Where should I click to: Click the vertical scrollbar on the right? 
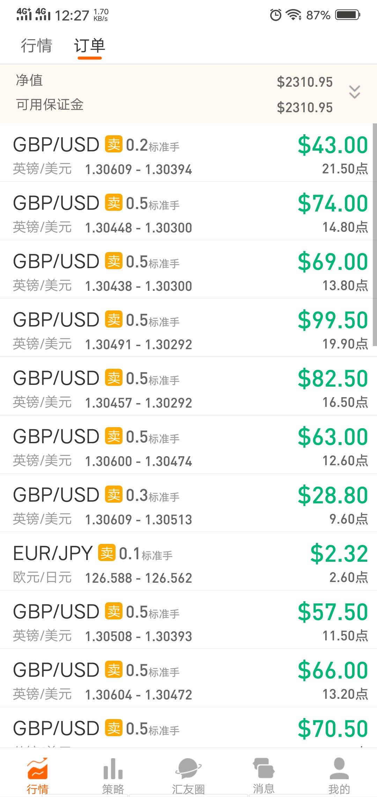[x=375, y=234]
